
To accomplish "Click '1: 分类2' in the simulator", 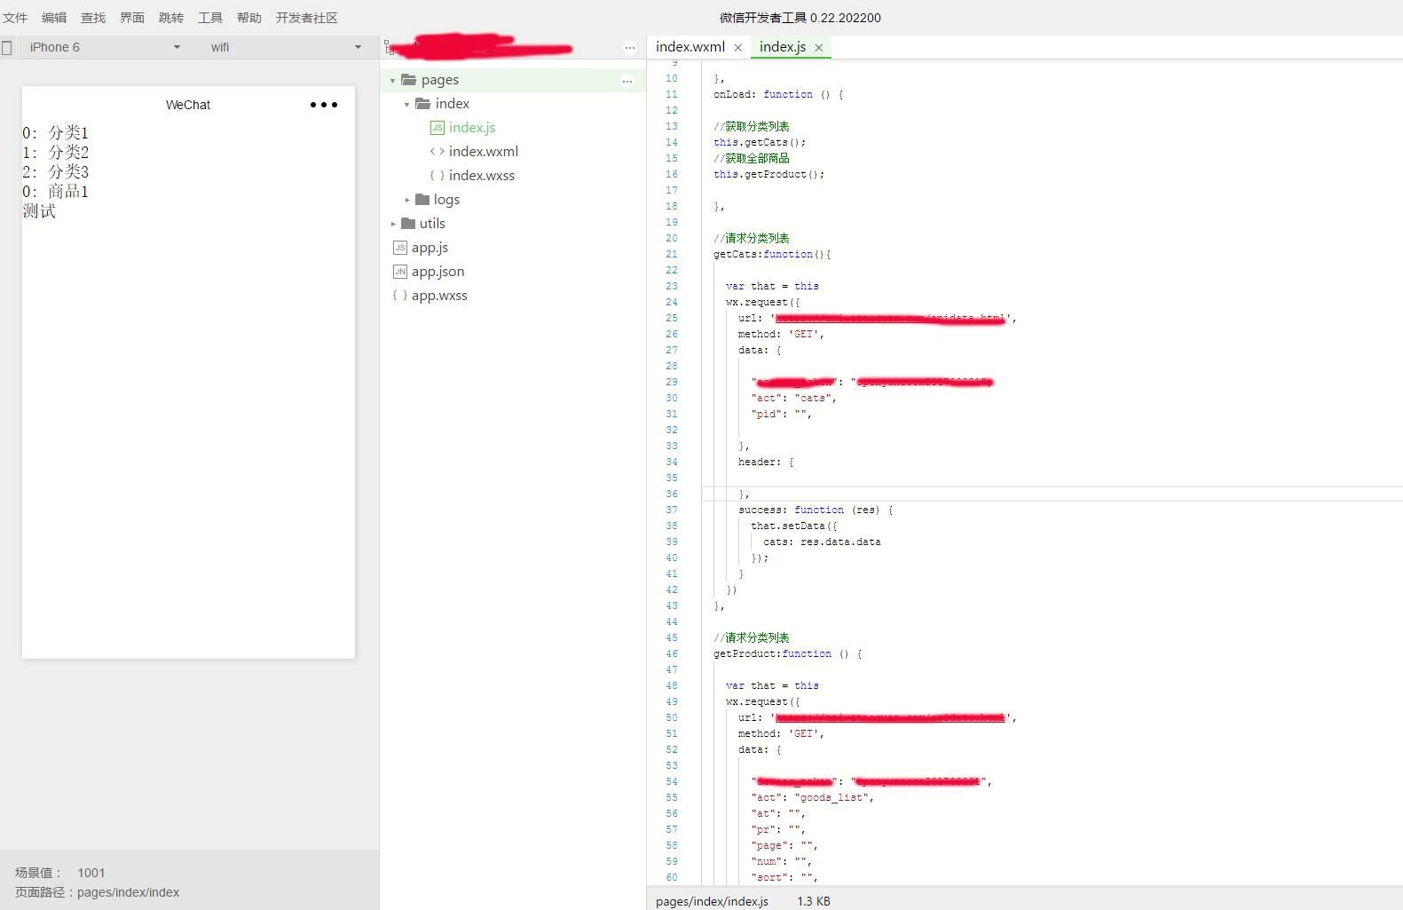I will tap(56, 153).
